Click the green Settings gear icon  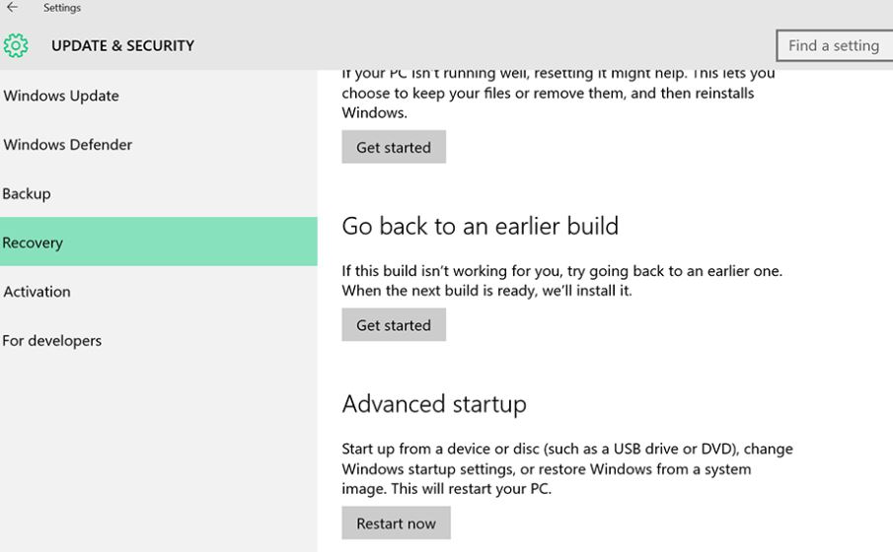16,45
